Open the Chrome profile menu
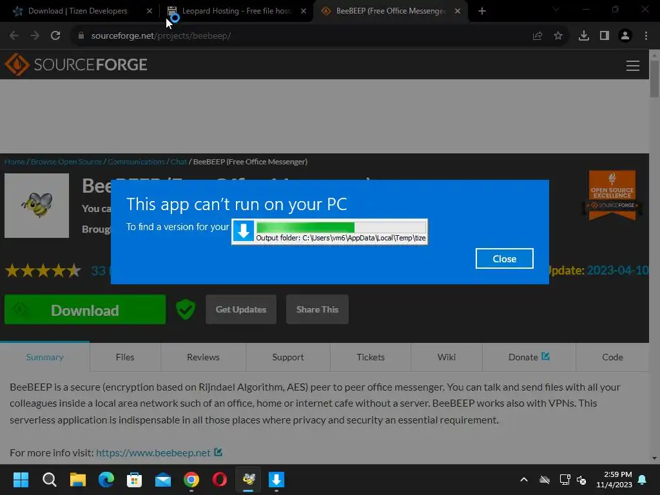660x495 pixels. [x=625, y=36]
